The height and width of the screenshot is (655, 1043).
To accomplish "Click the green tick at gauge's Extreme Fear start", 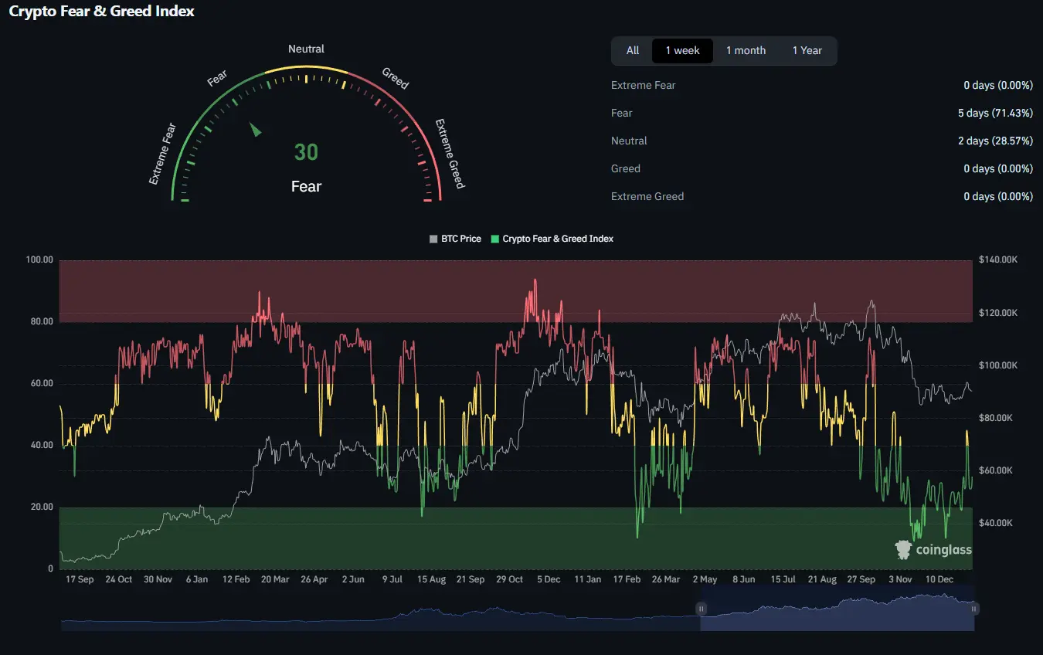I will (185, 200).
